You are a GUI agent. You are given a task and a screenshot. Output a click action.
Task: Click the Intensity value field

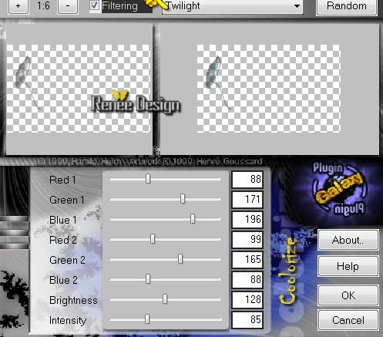point(247,320)
